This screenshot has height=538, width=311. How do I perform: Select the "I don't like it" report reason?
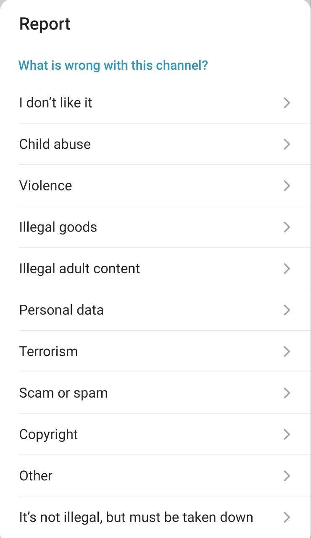click(55, 103)
